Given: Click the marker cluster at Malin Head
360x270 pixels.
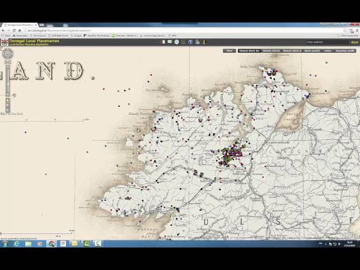Looking at the screenshot, I should pyautogui.click(x=271, y=73).
